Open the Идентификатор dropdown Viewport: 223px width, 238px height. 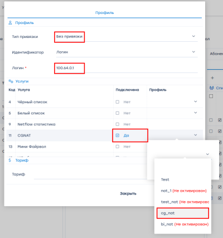[127, 52]
